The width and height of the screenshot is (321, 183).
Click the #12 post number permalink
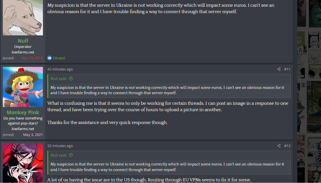tap(287, 146)
